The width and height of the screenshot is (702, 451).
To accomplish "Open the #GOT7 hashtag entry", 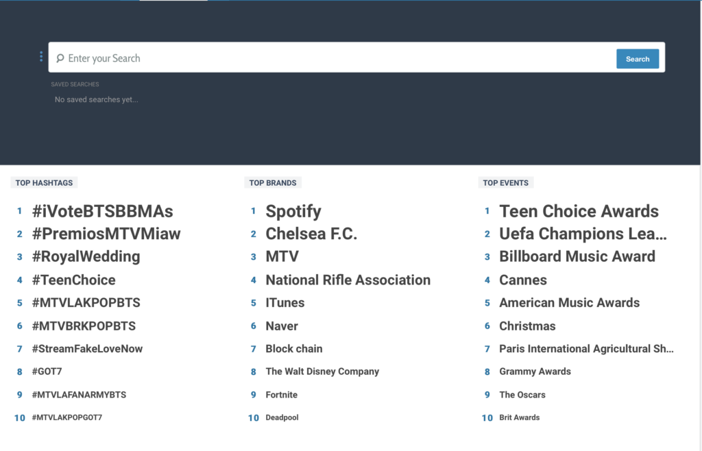I will (47, 371).
